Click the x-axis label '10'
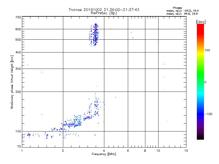This screenshot has width=219, height=164. pos(158,151)
